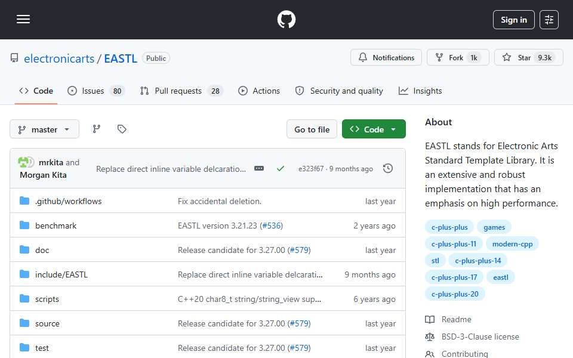Click 'EASTL version 3.21.23' commit text

click(217, 226)
